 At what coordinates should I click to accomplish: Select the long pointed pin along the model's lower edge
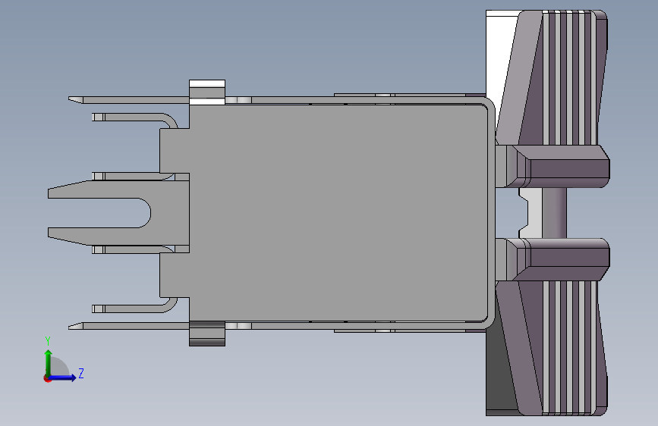(x=129, y=326)
